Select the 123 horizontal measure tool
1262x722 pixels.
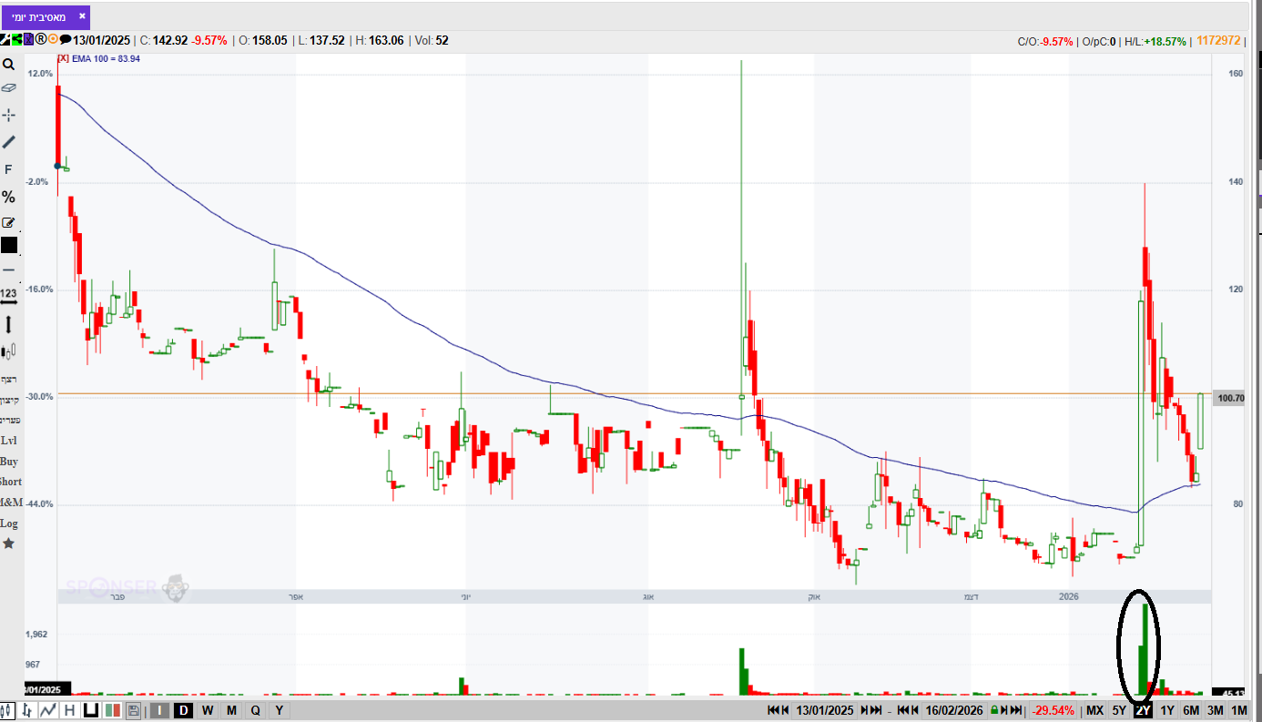(8, 296)
